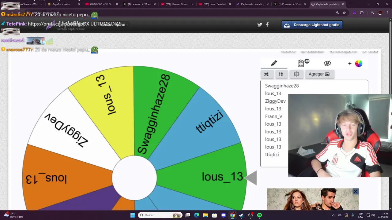
Task: Open the Lightshot Twitter icon
Action: point(260,25)
